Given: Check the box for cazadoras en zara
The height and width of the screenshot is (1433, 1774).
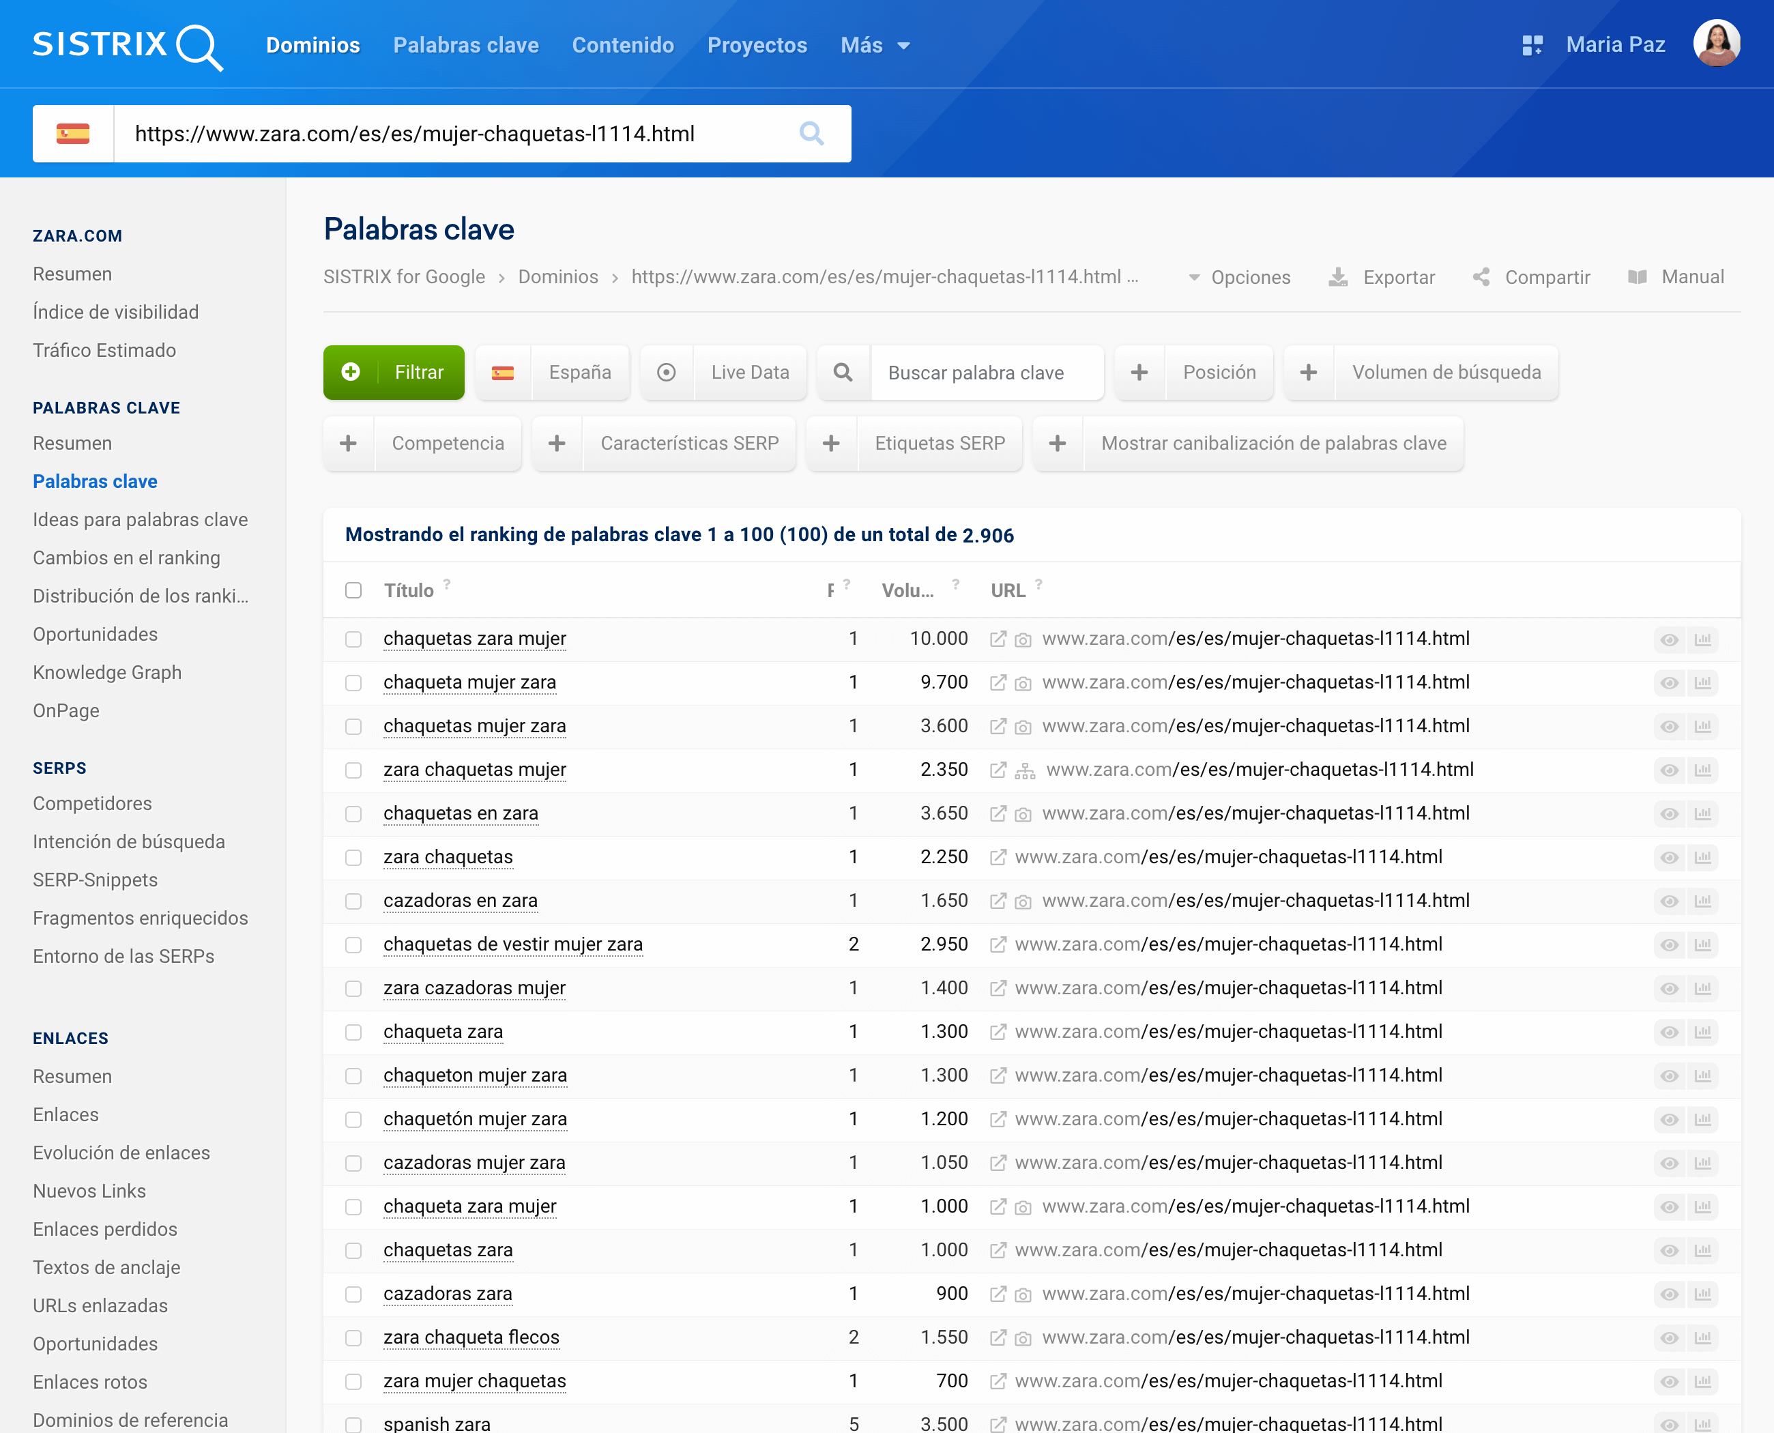Looking at the screenshot, I should 353,901.
